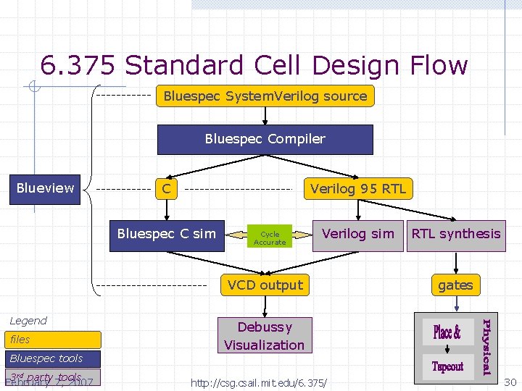
Task: Click the gray 3rd party tools legend swatch
Action: coord(53,377)
